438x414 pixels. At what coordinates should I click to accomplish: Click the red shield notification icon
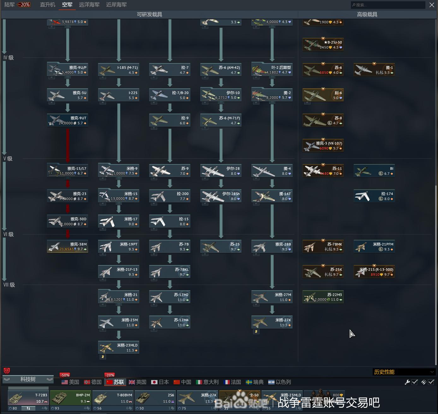(x=7, y=371)
